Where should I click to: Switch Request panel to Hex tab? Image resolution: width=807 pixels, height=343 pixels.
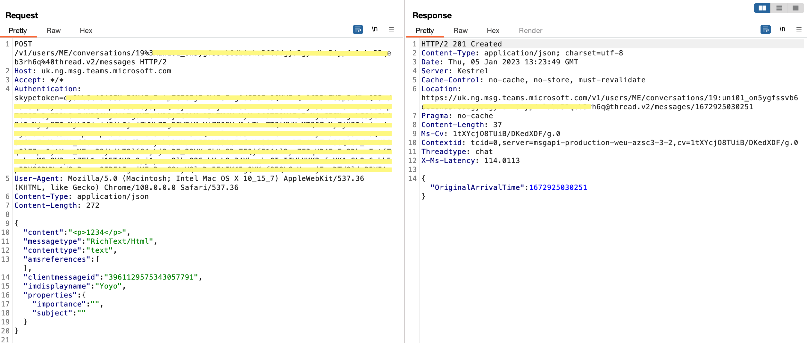coord(86,30)
